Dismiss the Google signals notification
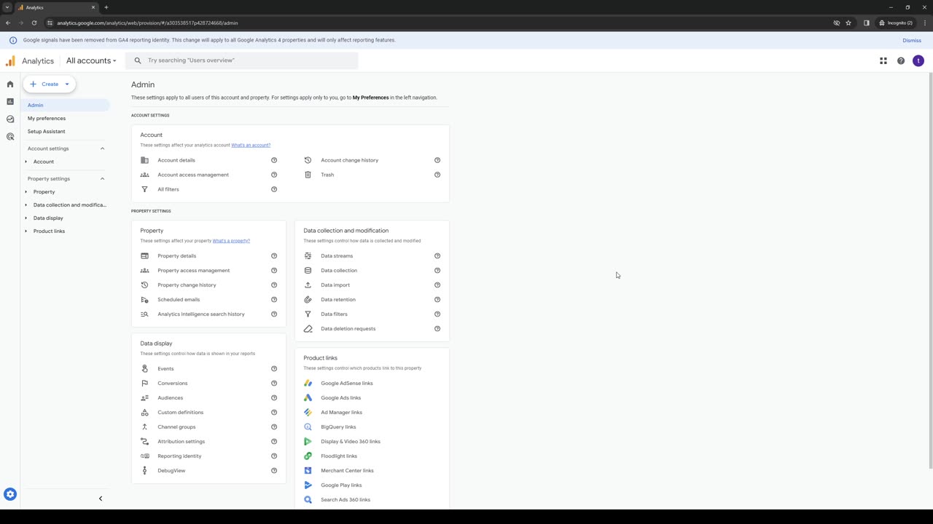933x524 pixels. pos(912,41)
